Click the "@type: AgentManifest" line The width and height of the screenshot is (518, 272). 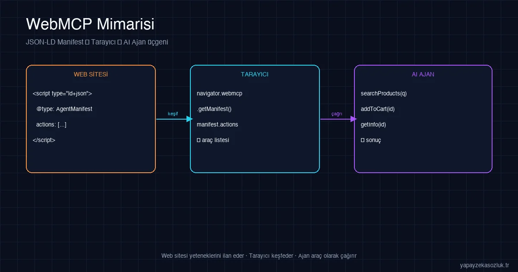coord(64,109)
